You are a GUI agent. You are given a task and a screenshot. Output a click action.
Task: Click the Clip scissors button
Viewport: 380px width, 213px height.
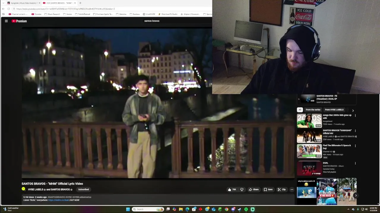[281, 190]
